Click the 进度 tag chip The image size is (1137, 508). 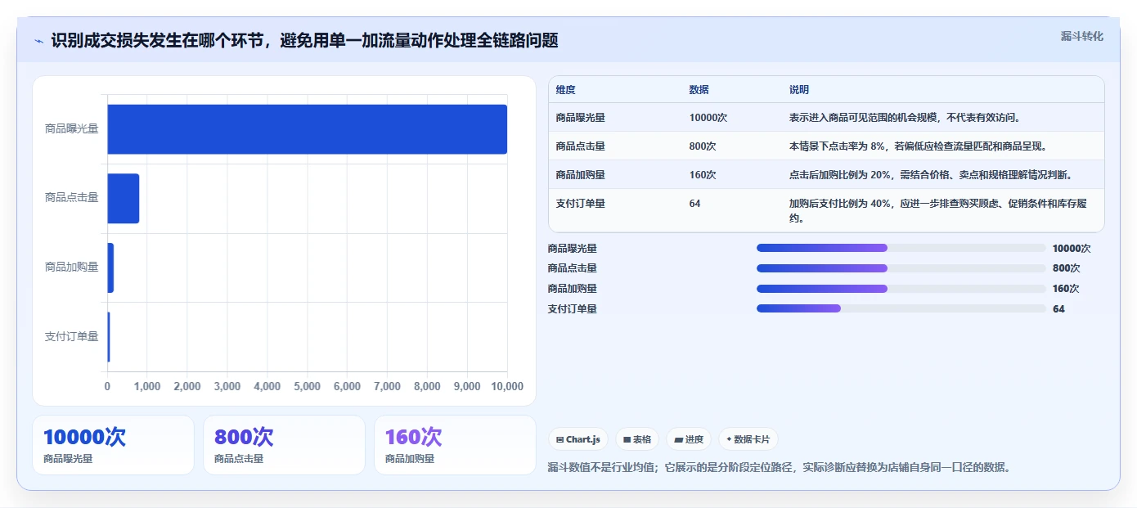689,439
